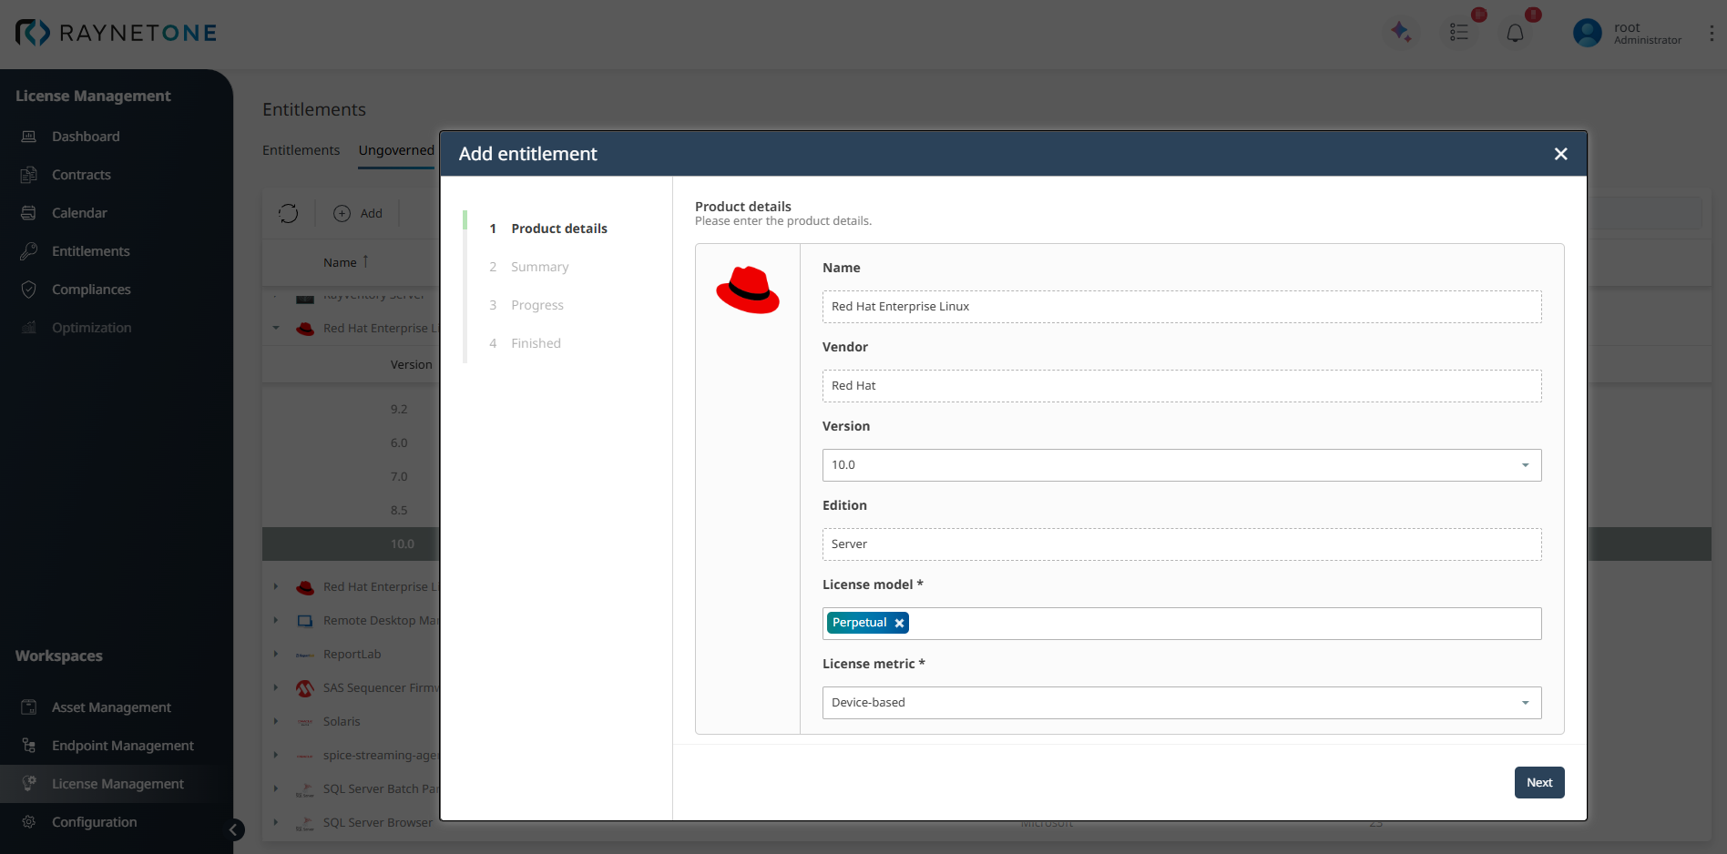Switch to the Ungoverned tab
1727x854 pixels.
396,150
